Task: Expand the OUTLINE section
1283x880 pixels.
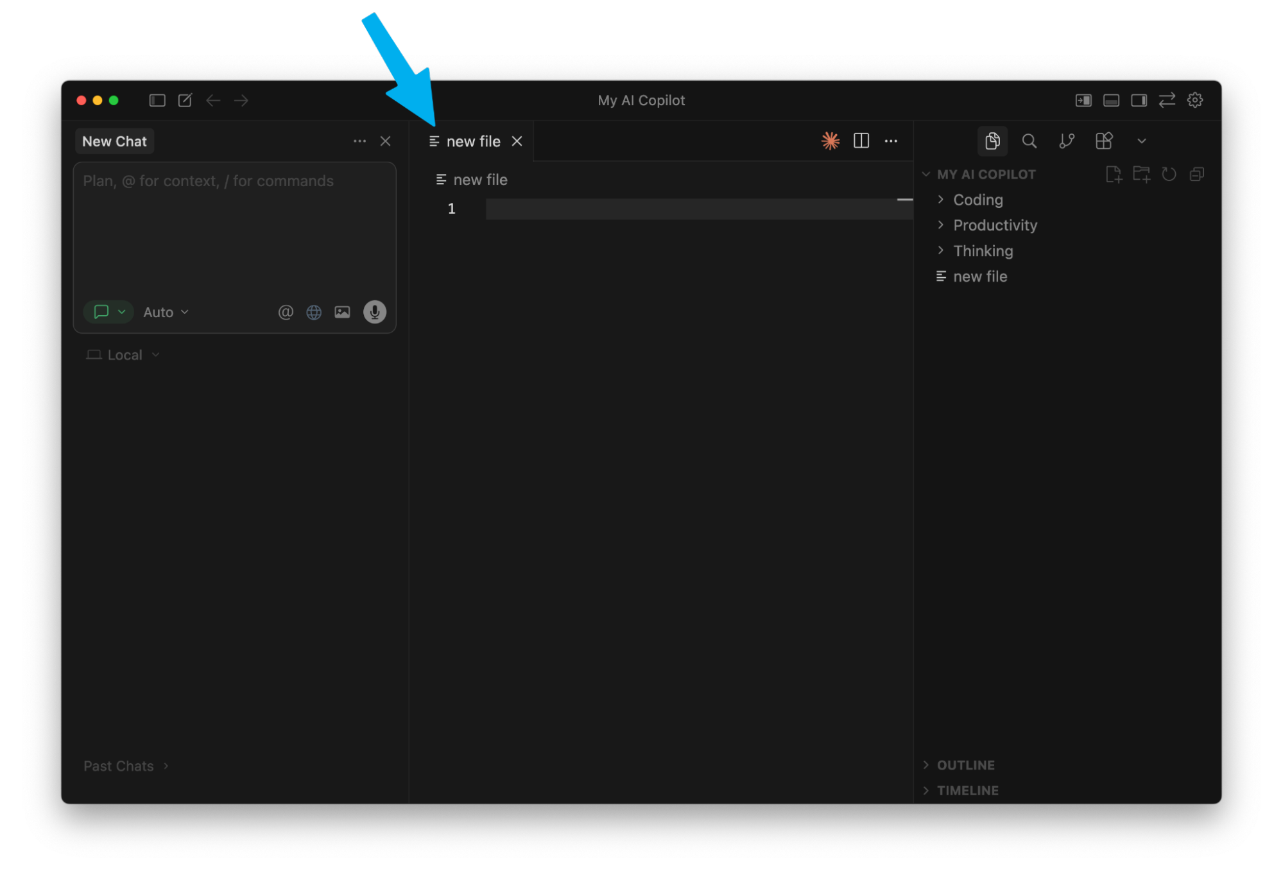Action: [965, 765]
